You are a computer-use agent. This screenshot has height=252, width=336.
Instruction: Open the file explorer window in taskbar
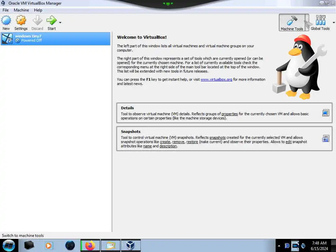[111, 245]
